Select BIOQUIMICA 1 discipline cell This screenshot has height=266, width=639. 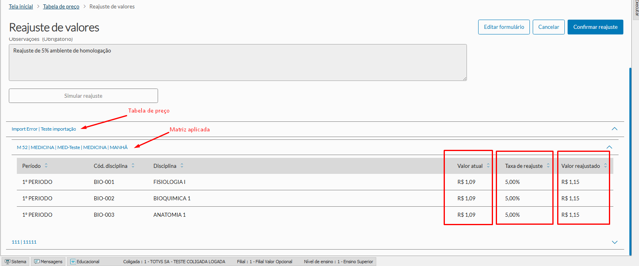[172, 198]
